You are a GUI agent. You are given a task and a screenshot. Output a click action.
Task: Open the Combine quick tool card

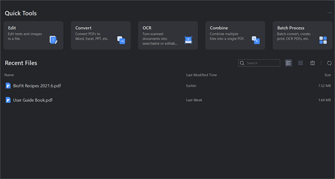click(x=235, y=35)
